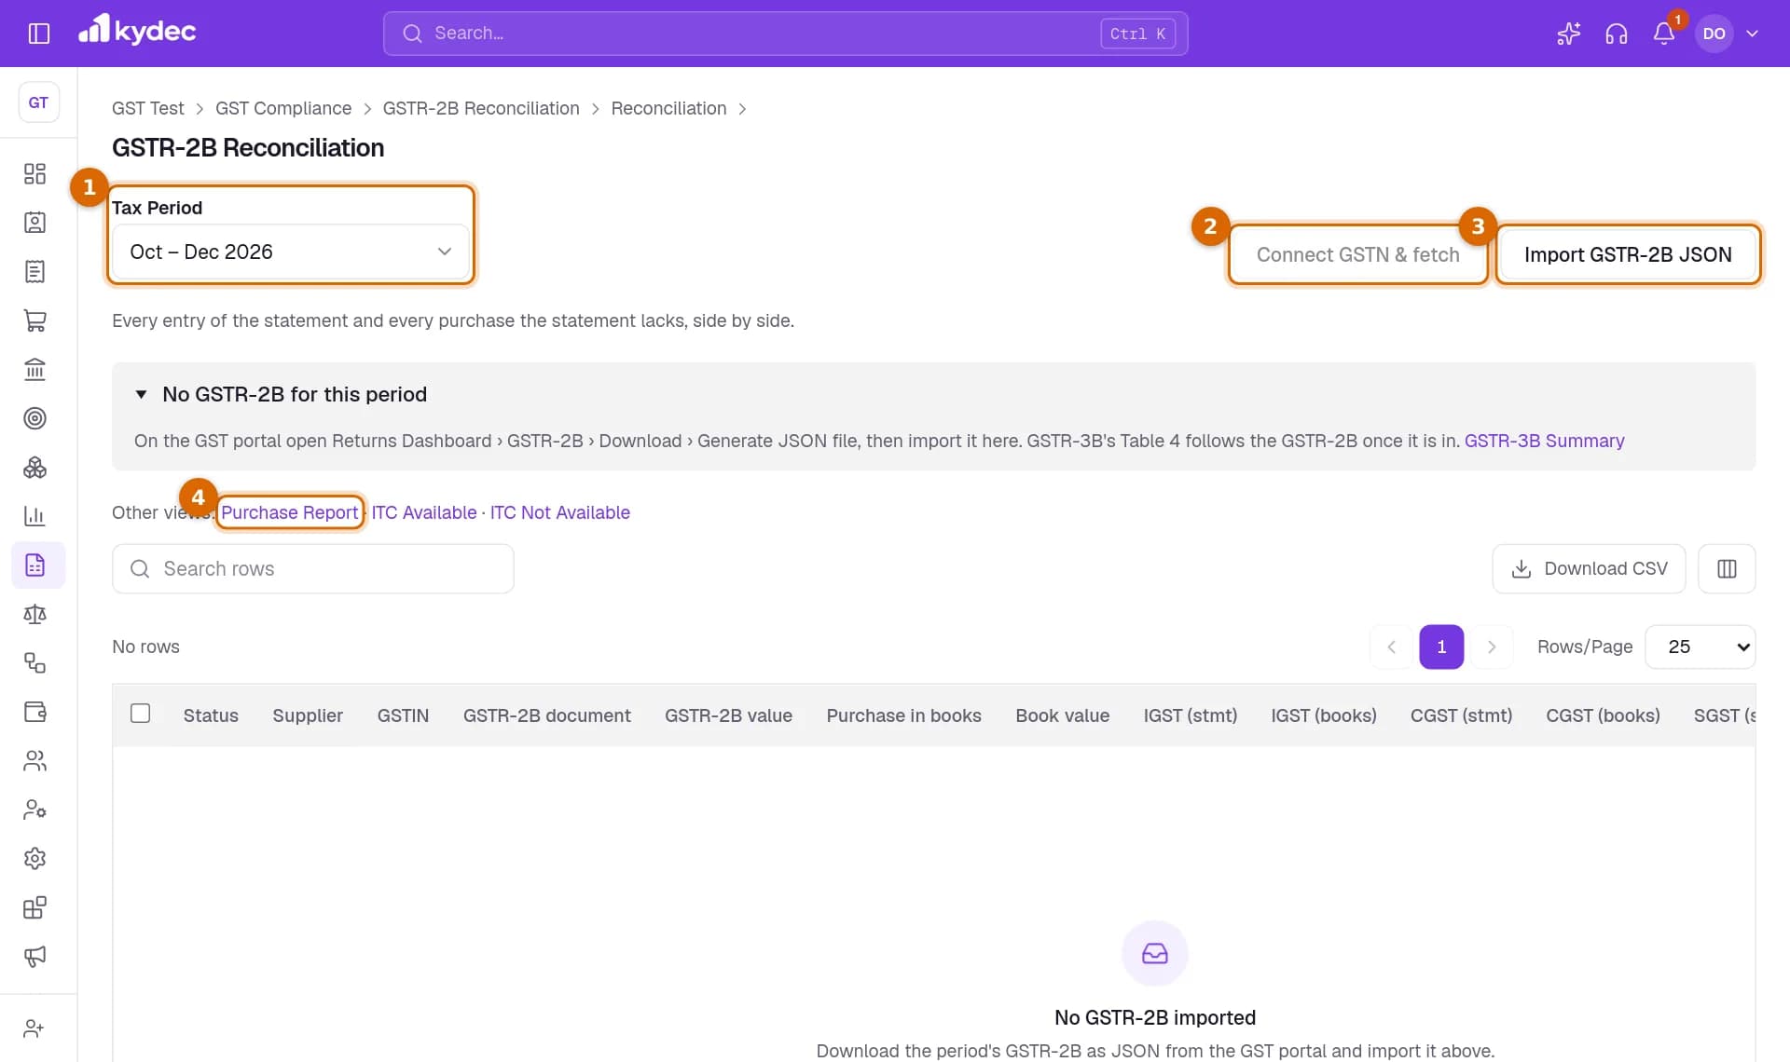Click the GT workspace switcher
This screenshot has height=1062, width=1790.
(x=38, y=102)
